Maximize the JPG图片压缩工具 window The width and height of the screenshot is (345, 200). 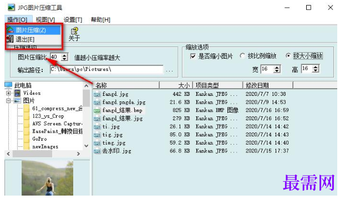point(308,7)
